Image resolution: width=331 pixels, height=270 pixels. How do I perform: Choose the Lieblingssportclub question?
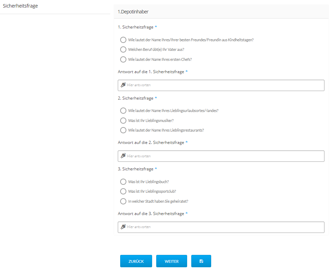(x=123, y=191)
